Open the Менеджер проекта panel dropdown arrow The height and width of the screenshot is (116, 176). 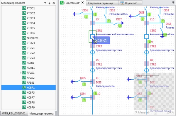(45, 3)
